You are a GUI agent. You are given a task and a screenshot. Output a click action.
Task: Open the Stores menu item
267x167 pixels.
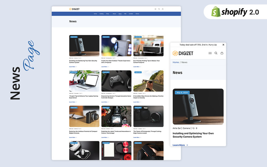pyautogui.click(x=137, y=14)
